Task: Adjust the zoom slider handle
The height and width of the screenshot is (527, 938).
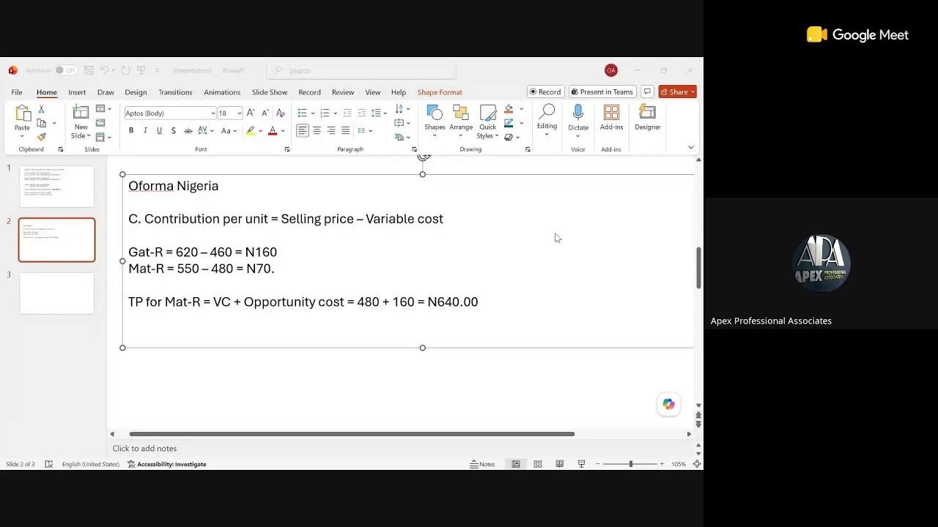Action: coord(631,464)
